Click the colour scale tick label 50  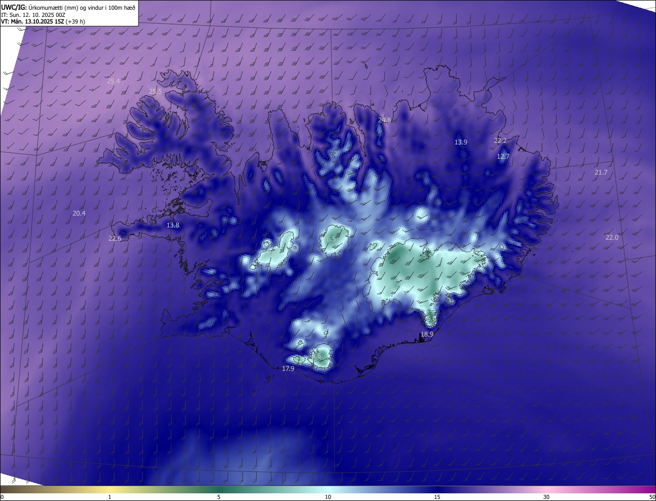(652, 497)
